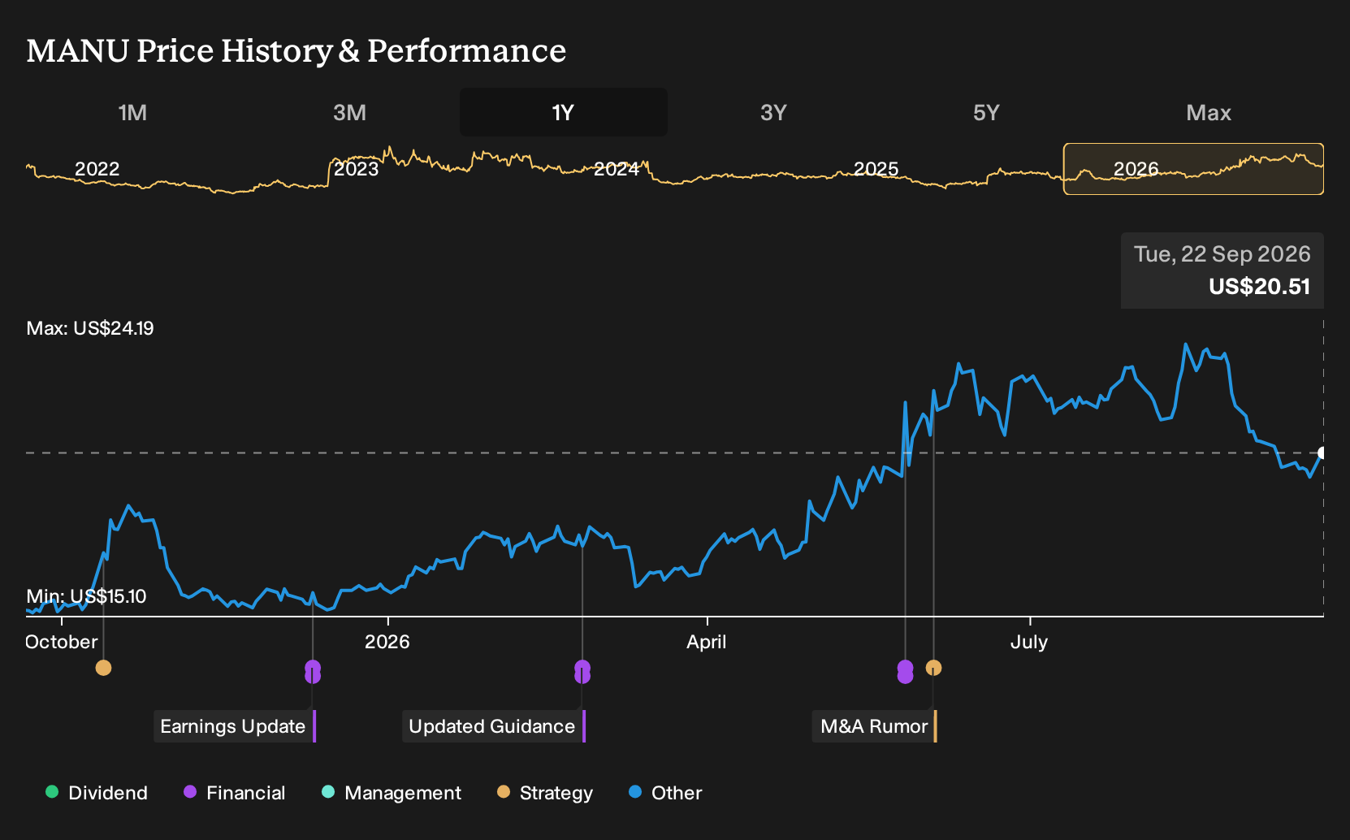1350x840 pixels.
Task: Click the US$20.51 price in tooltip
Action: 1259,287
